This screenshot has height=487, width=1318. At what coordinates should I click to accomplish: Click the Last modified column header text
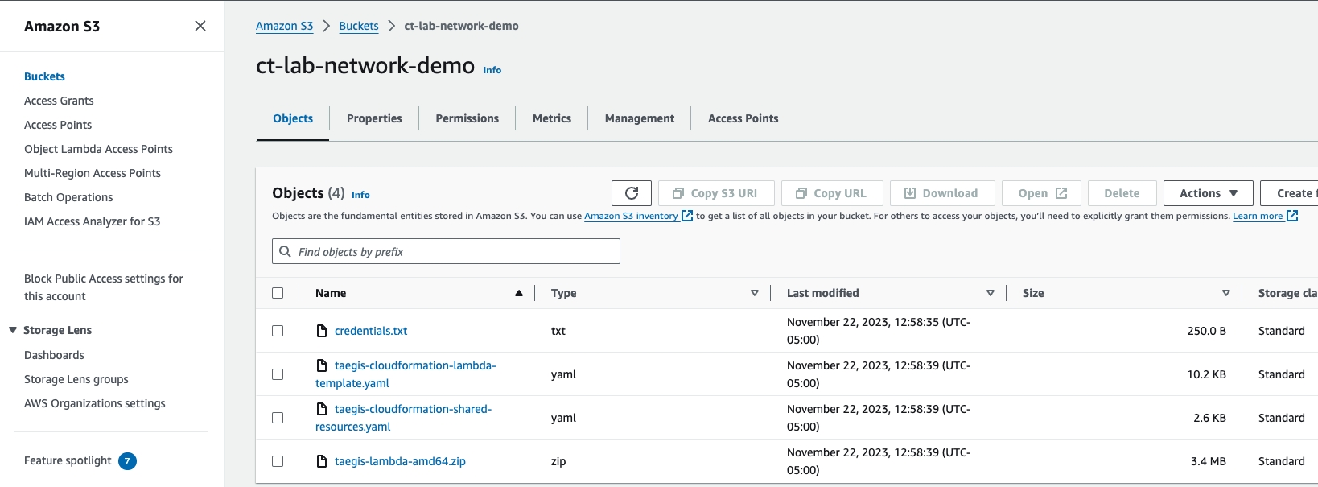click(822, 293)
